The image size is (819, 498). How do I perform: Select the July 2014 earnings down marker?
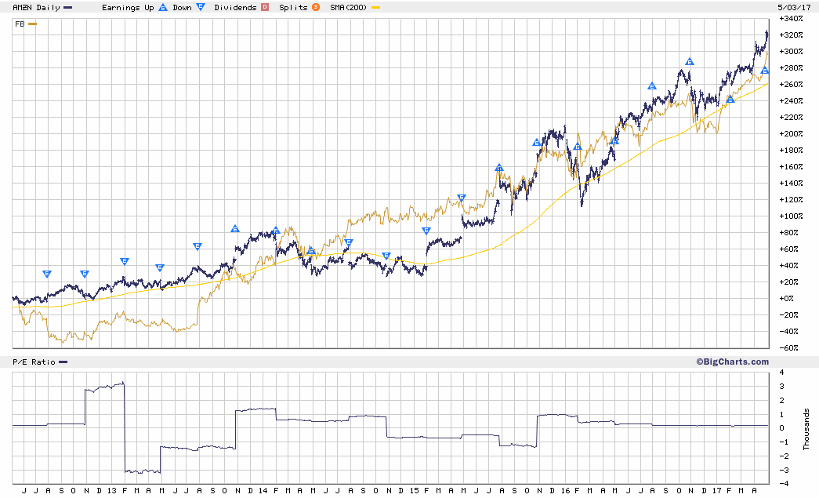click(x=349, y=242)
